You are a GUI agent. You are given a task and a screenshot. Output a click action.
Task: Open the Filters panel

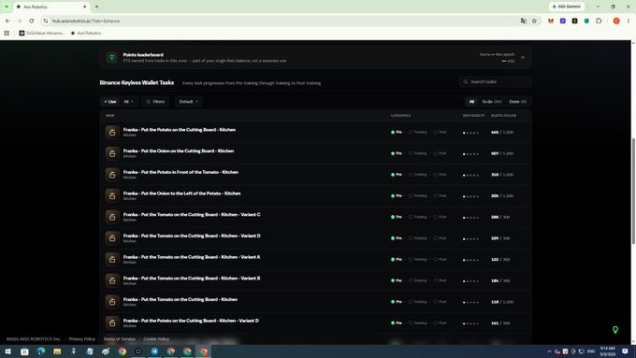pos(156,102)
